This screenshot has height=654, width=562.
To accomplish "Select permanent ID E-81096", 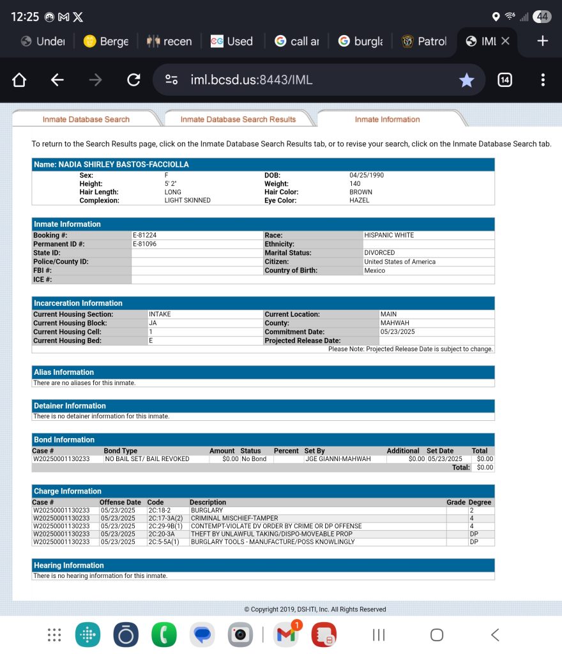I will tap(145, 244).
